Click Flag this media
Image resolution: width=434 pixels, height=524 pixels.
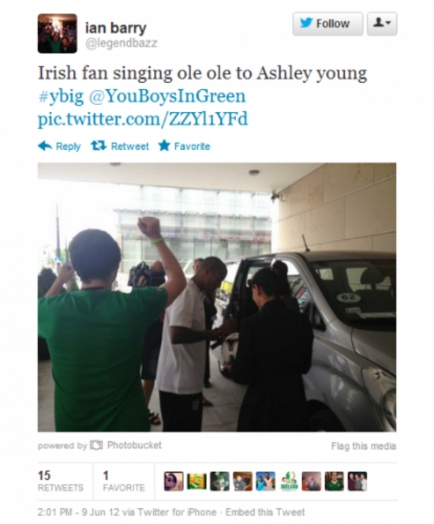(364, 446)
